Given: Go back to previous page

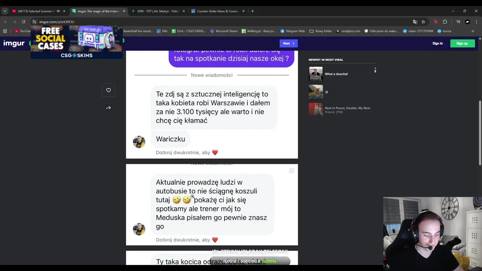Looking at the screenshot, I should [5, 22].
